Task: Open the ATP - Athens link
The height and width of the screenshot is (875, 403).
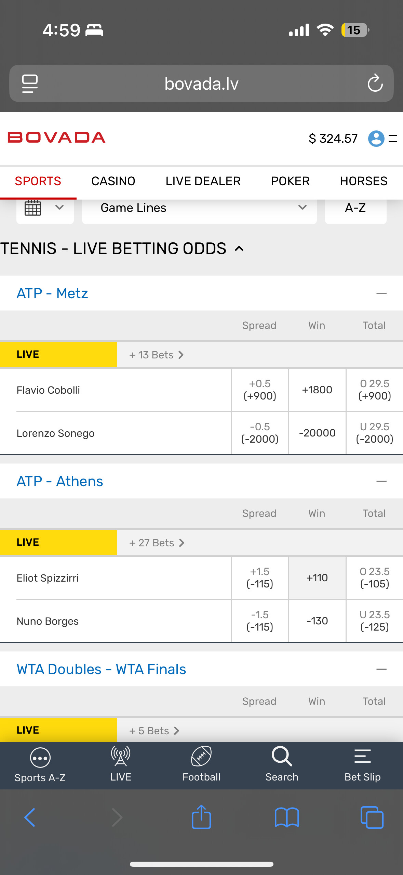Action: pyautogui.click(x=60, y=481)
